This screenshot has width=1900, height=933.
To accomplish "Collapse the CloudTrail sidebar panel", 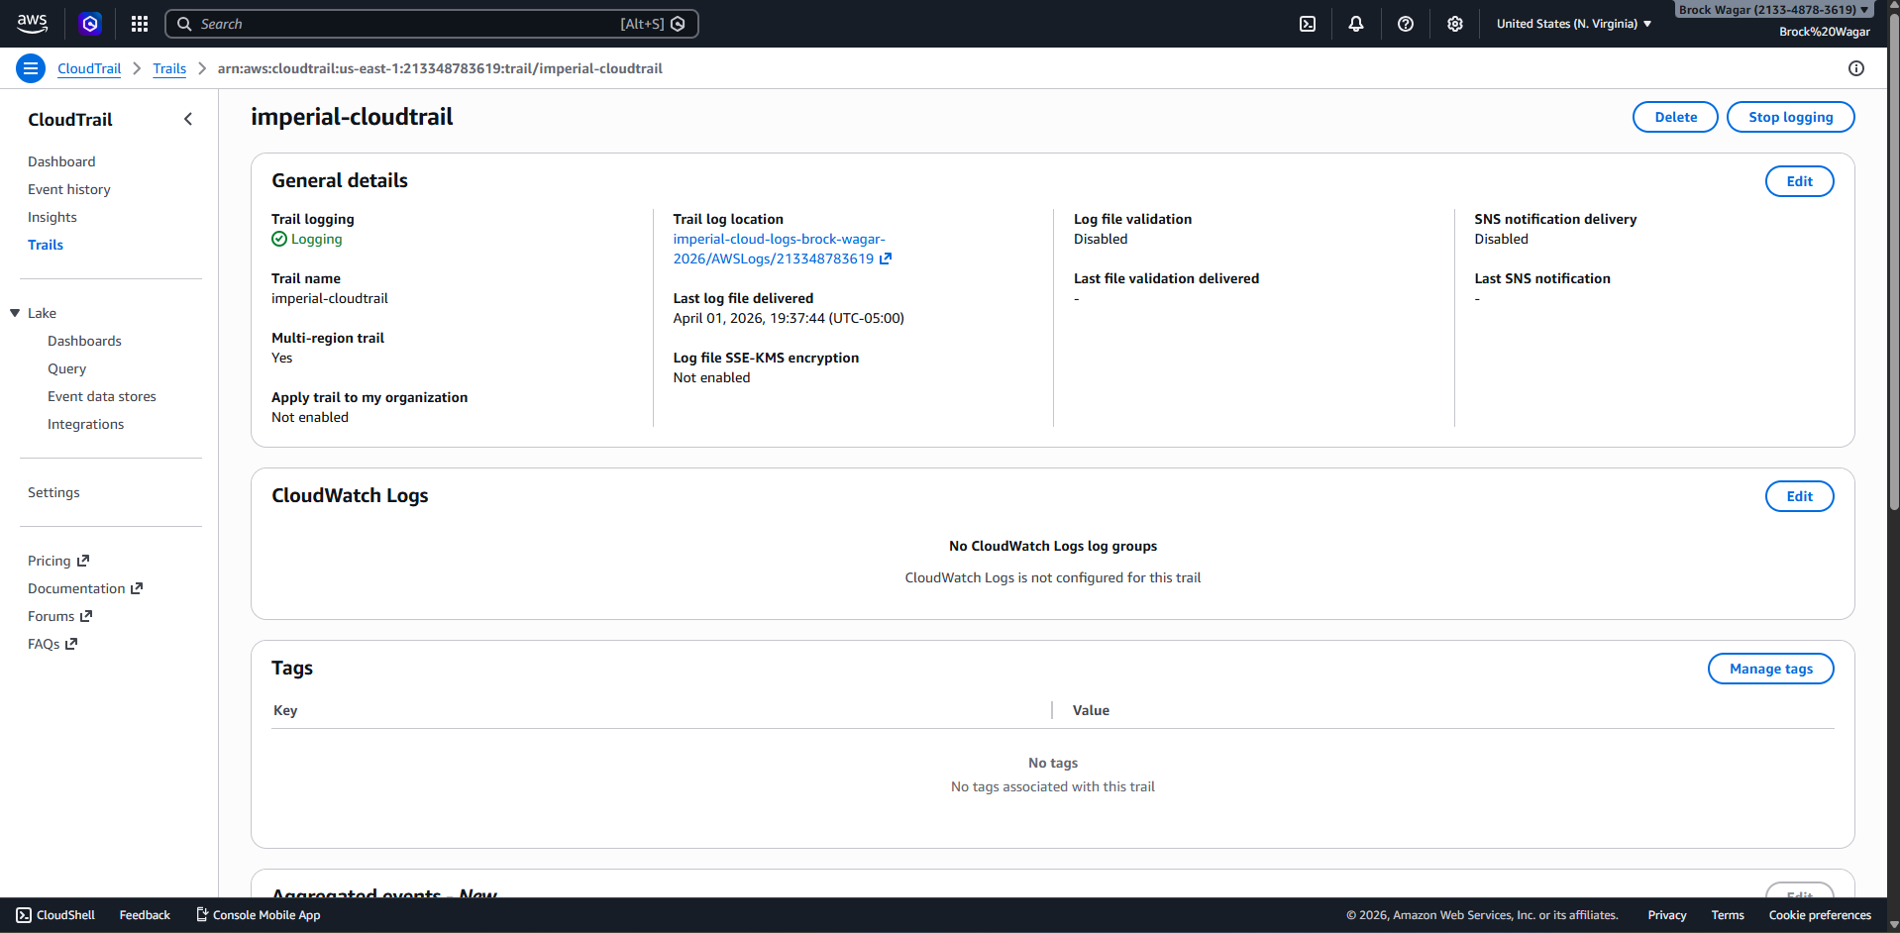I will point(188,119).
